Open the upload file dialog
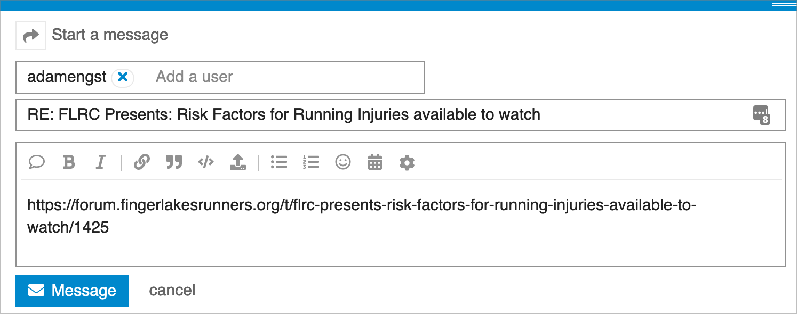The height and width of the screenshot is (314, 797). click(238, 162)
